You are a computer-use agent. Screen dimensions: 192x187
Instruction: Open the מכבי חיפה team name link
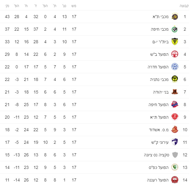point(160,29)
